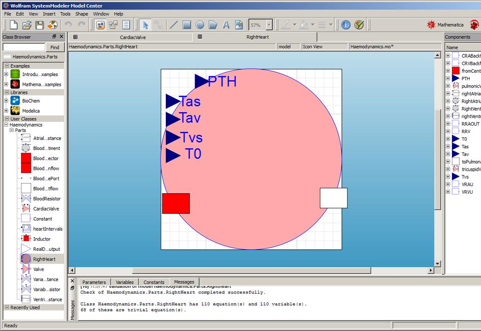Select the Rectangle shape tool
The width and height of the screenshot is (481, 331).
[186, 25]
